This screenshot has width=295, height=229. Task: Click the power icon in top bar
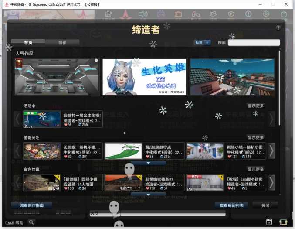[x=284, y=14]
